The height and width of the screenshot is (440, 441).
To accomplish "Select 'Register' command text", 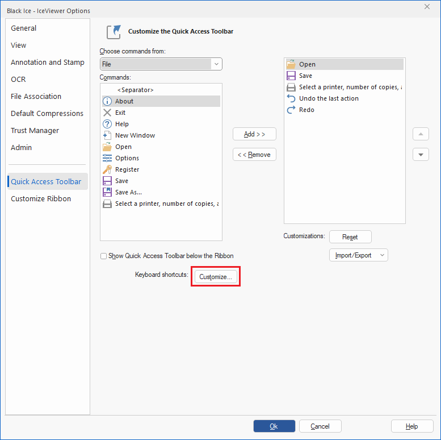I will [127, 169].
